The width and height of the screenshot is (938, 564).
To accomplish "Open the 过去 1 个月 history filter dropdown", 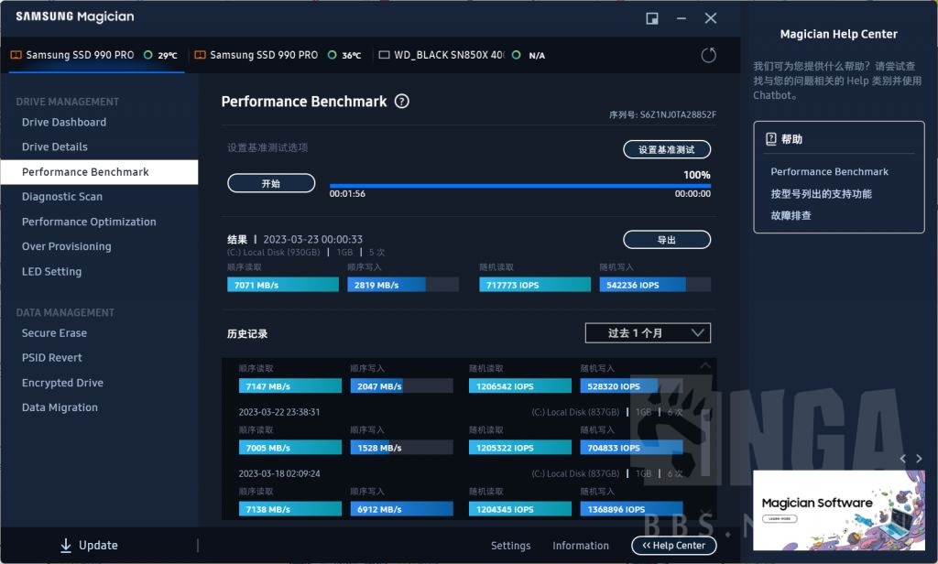I will (648, 332).
